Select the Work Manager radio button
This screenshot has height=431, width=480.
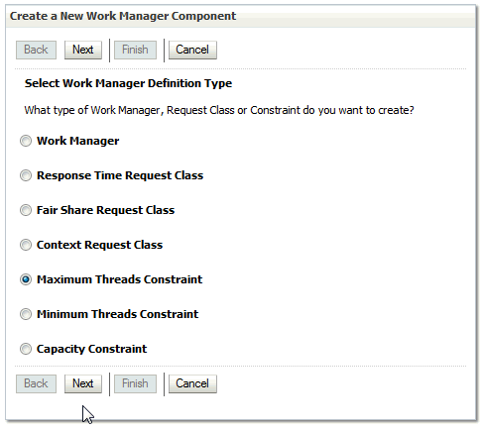[x=26, y=141]
